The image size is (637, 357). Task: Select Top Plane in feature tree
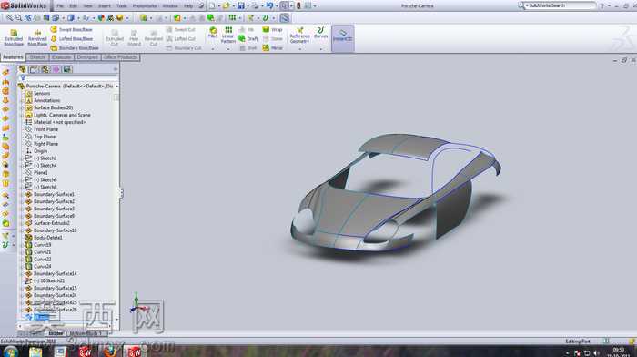tap(45, 137)
